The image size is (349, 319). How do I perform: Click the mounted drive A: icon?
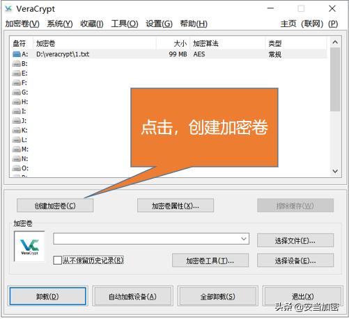(17, 54)
